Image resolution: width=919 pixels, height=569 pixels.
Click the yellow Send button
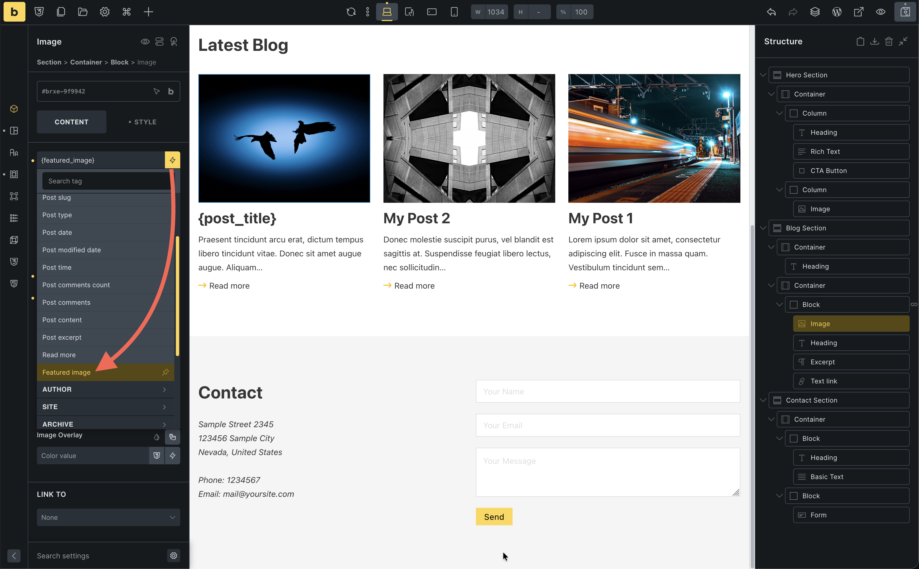point(494,517)
